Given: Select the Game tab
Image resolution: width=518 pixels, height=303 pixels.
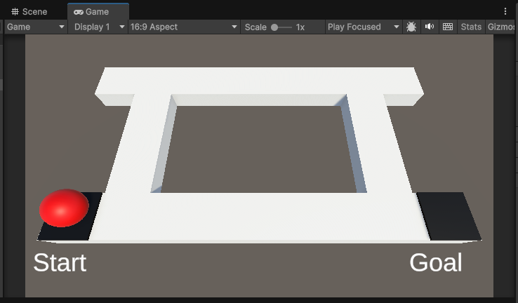Looking at the screenshot, I should pyautogui.click(x=91, y=12).
